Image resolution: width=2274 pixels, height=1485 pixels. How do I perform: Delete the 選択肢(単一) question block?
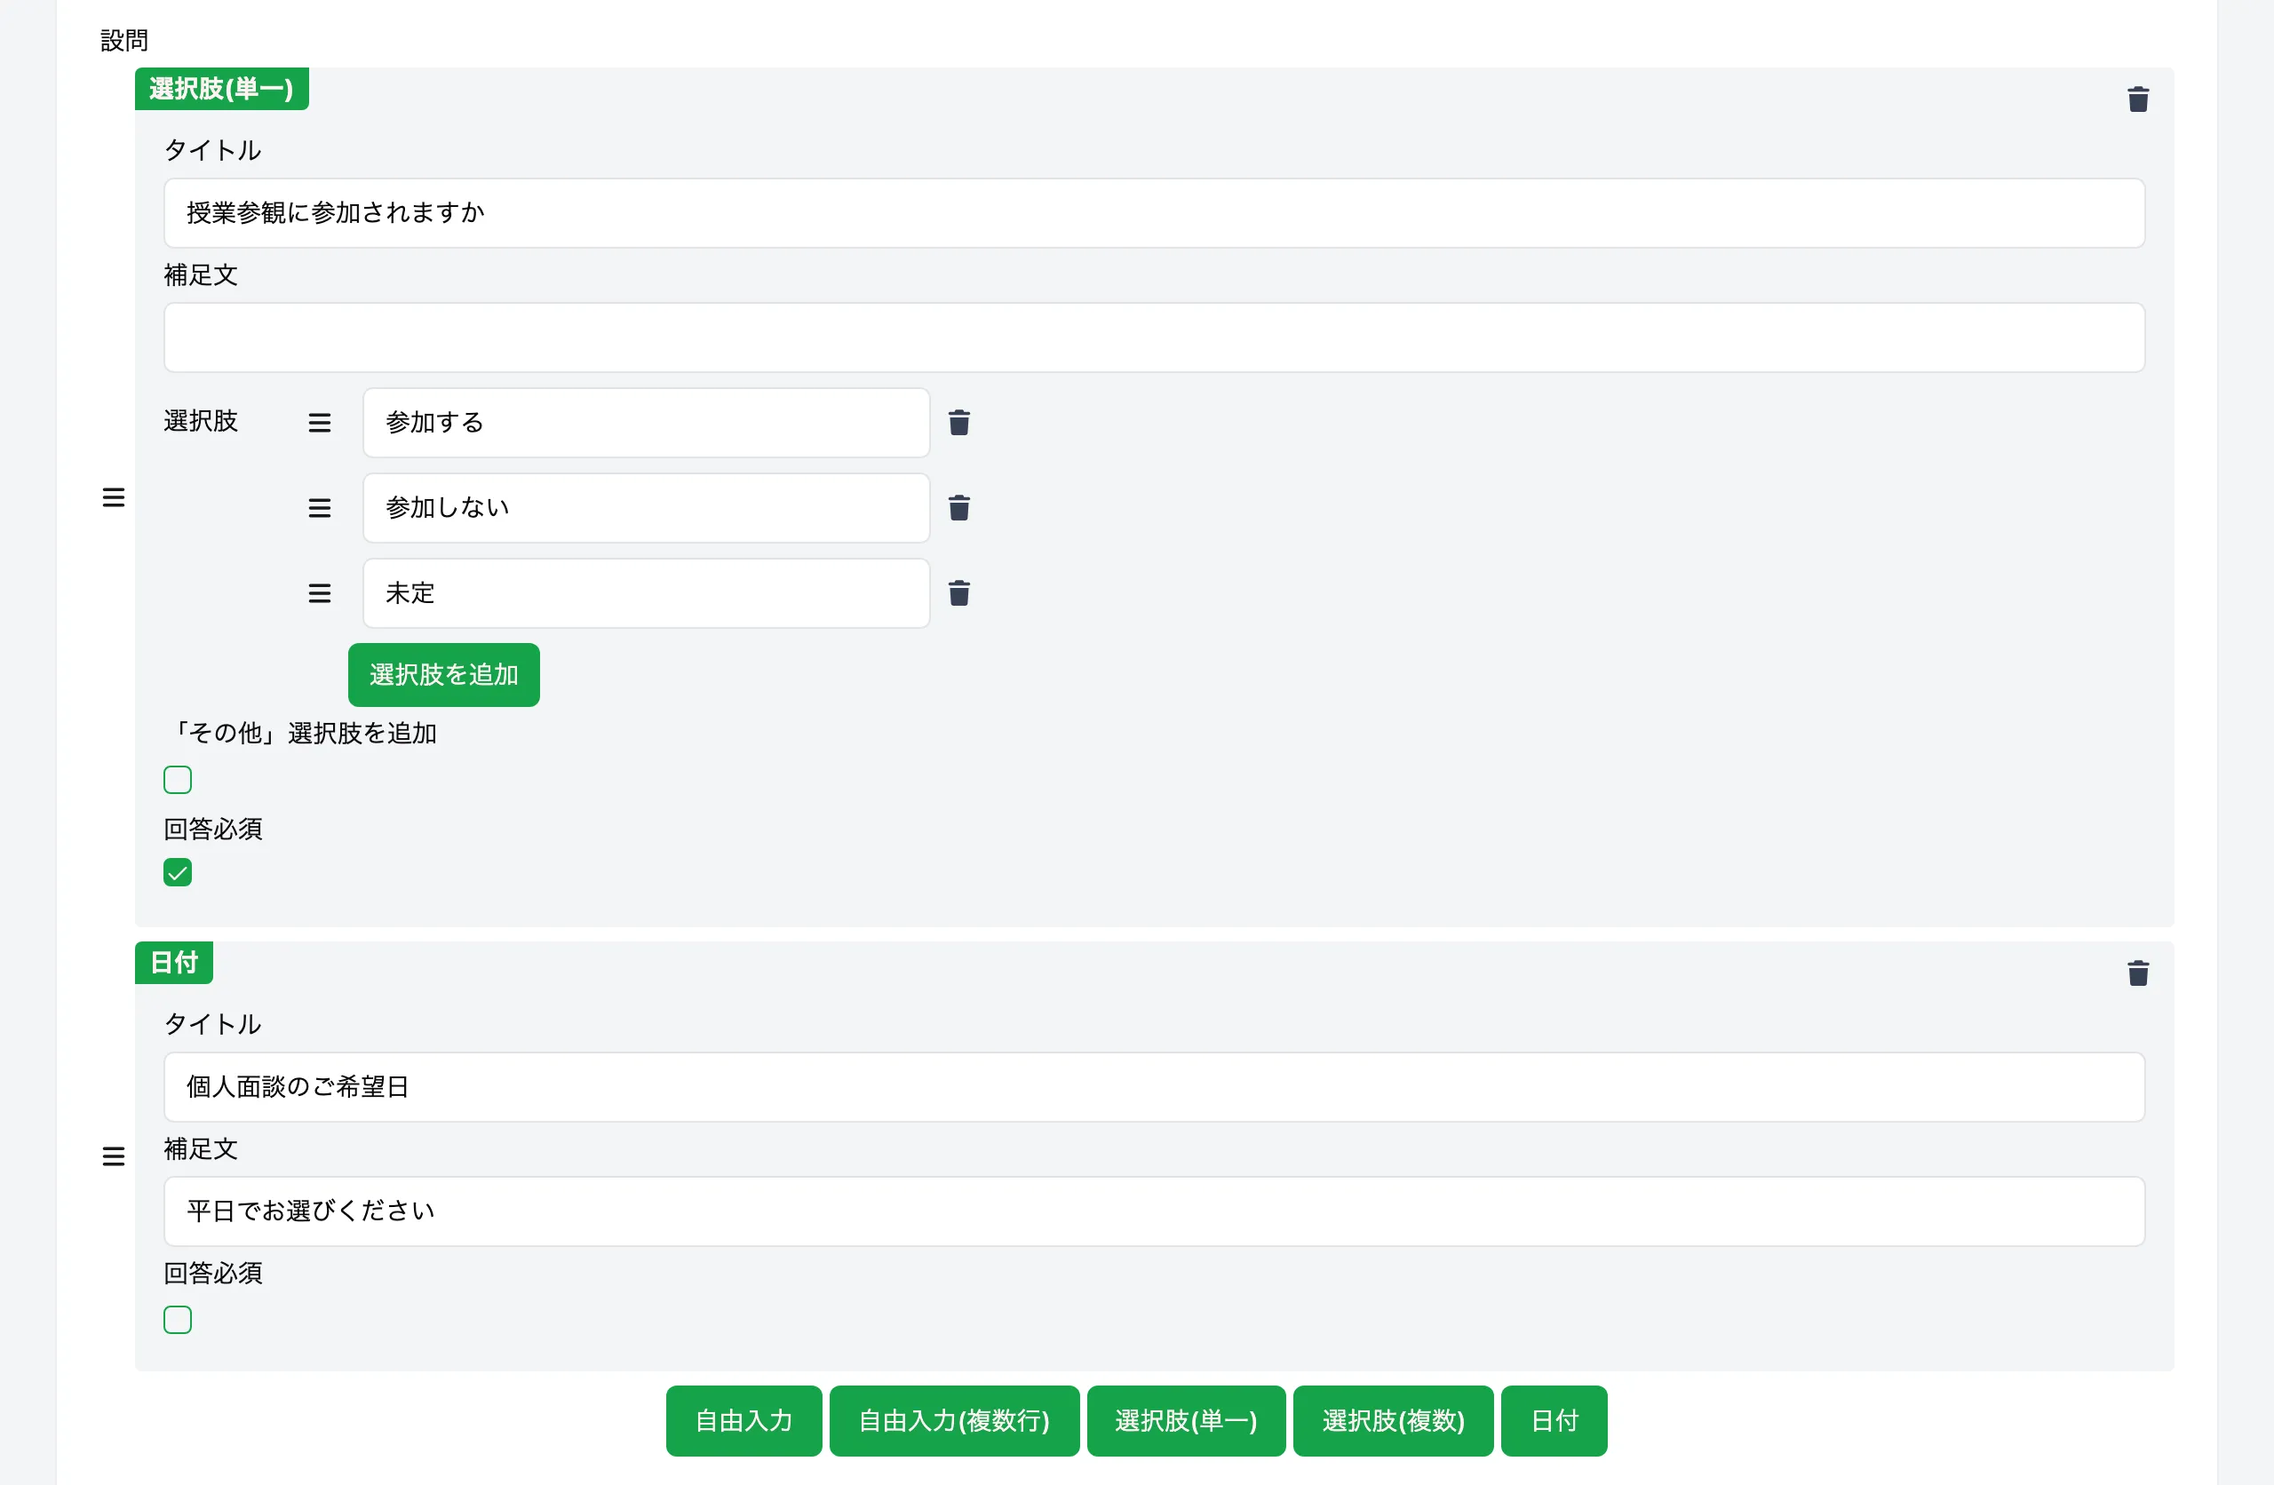pos(2138,99)
